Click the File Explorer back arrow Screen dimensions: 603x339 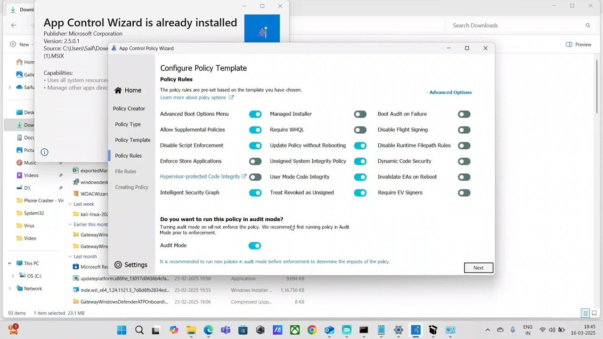pos(14,25)
